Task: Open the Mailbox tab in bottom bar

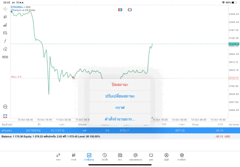Action: point(135,157)
